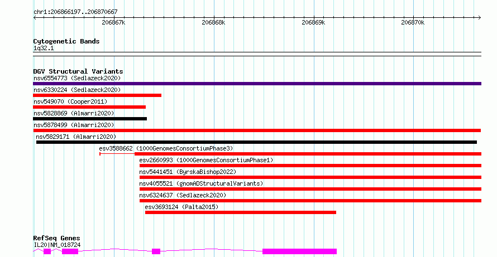Open esv2660993 (1000GenomesConsortiumPhase1) label
Screen dimensions: 497x257
point(206,160)
